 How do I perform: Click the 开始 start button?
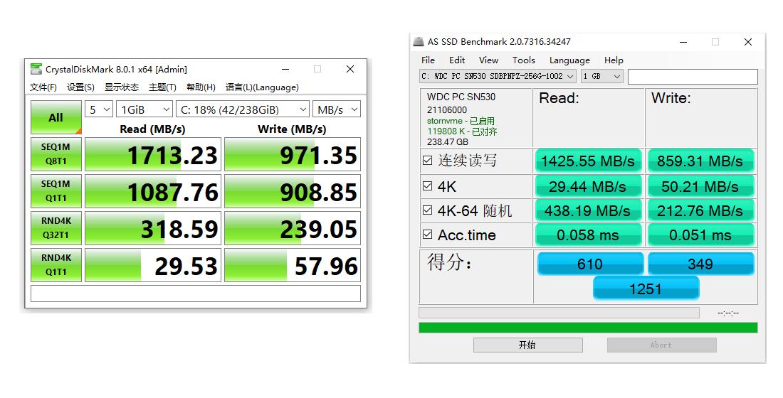coord(528,345)
